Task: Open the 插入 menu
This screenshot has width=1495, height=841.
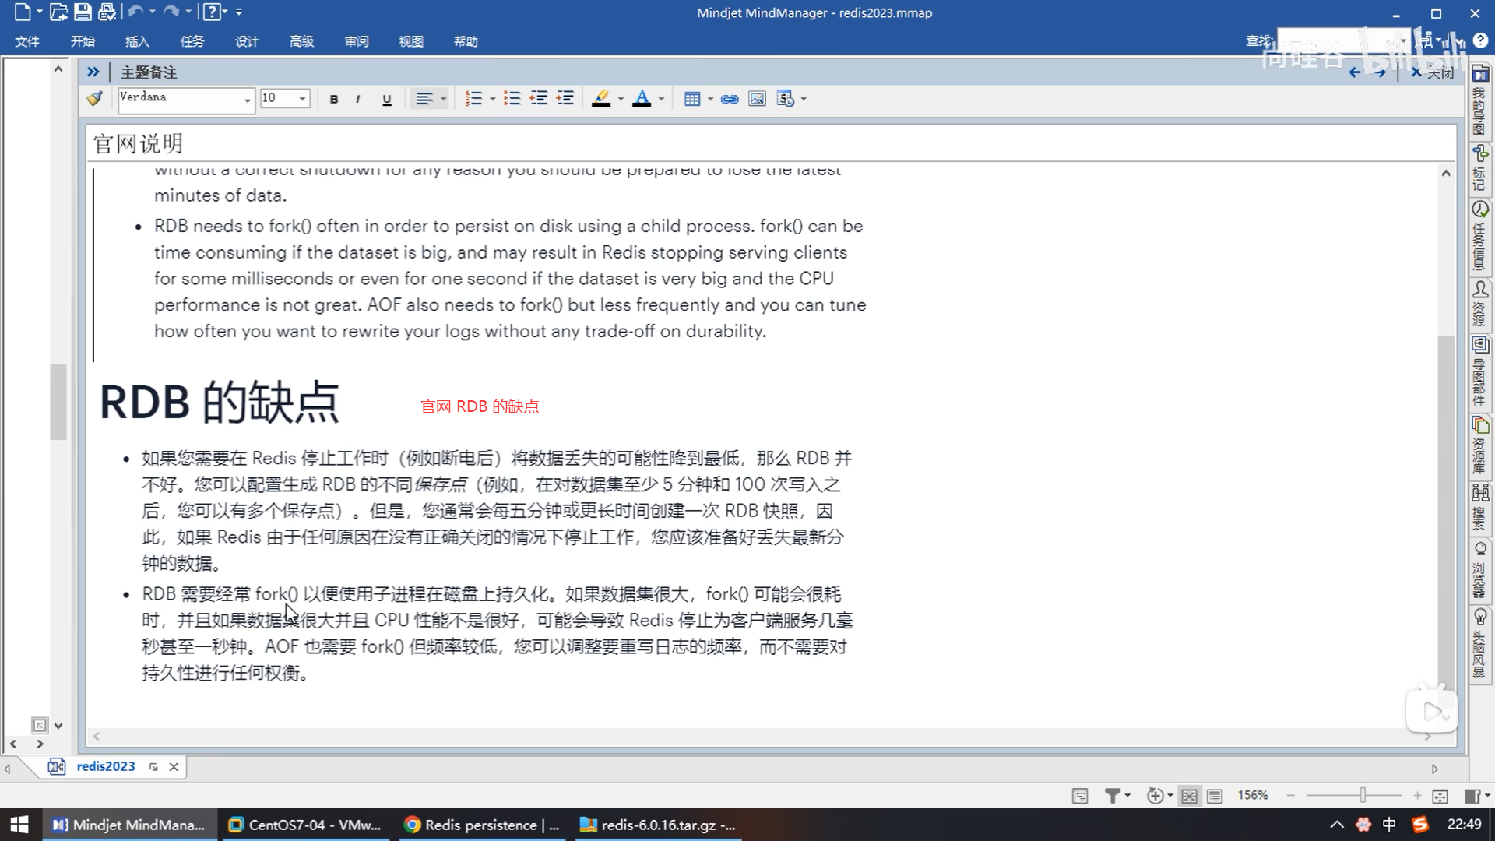Action: coord(137,41)
